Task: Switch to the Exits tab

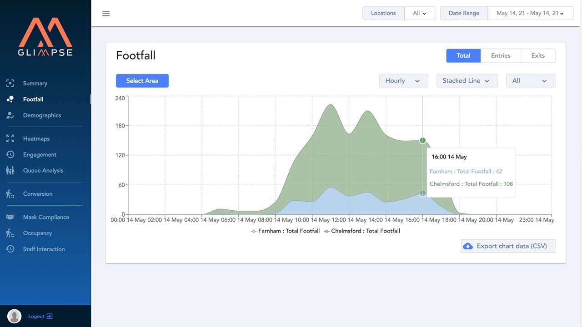Action: [538, 55]
